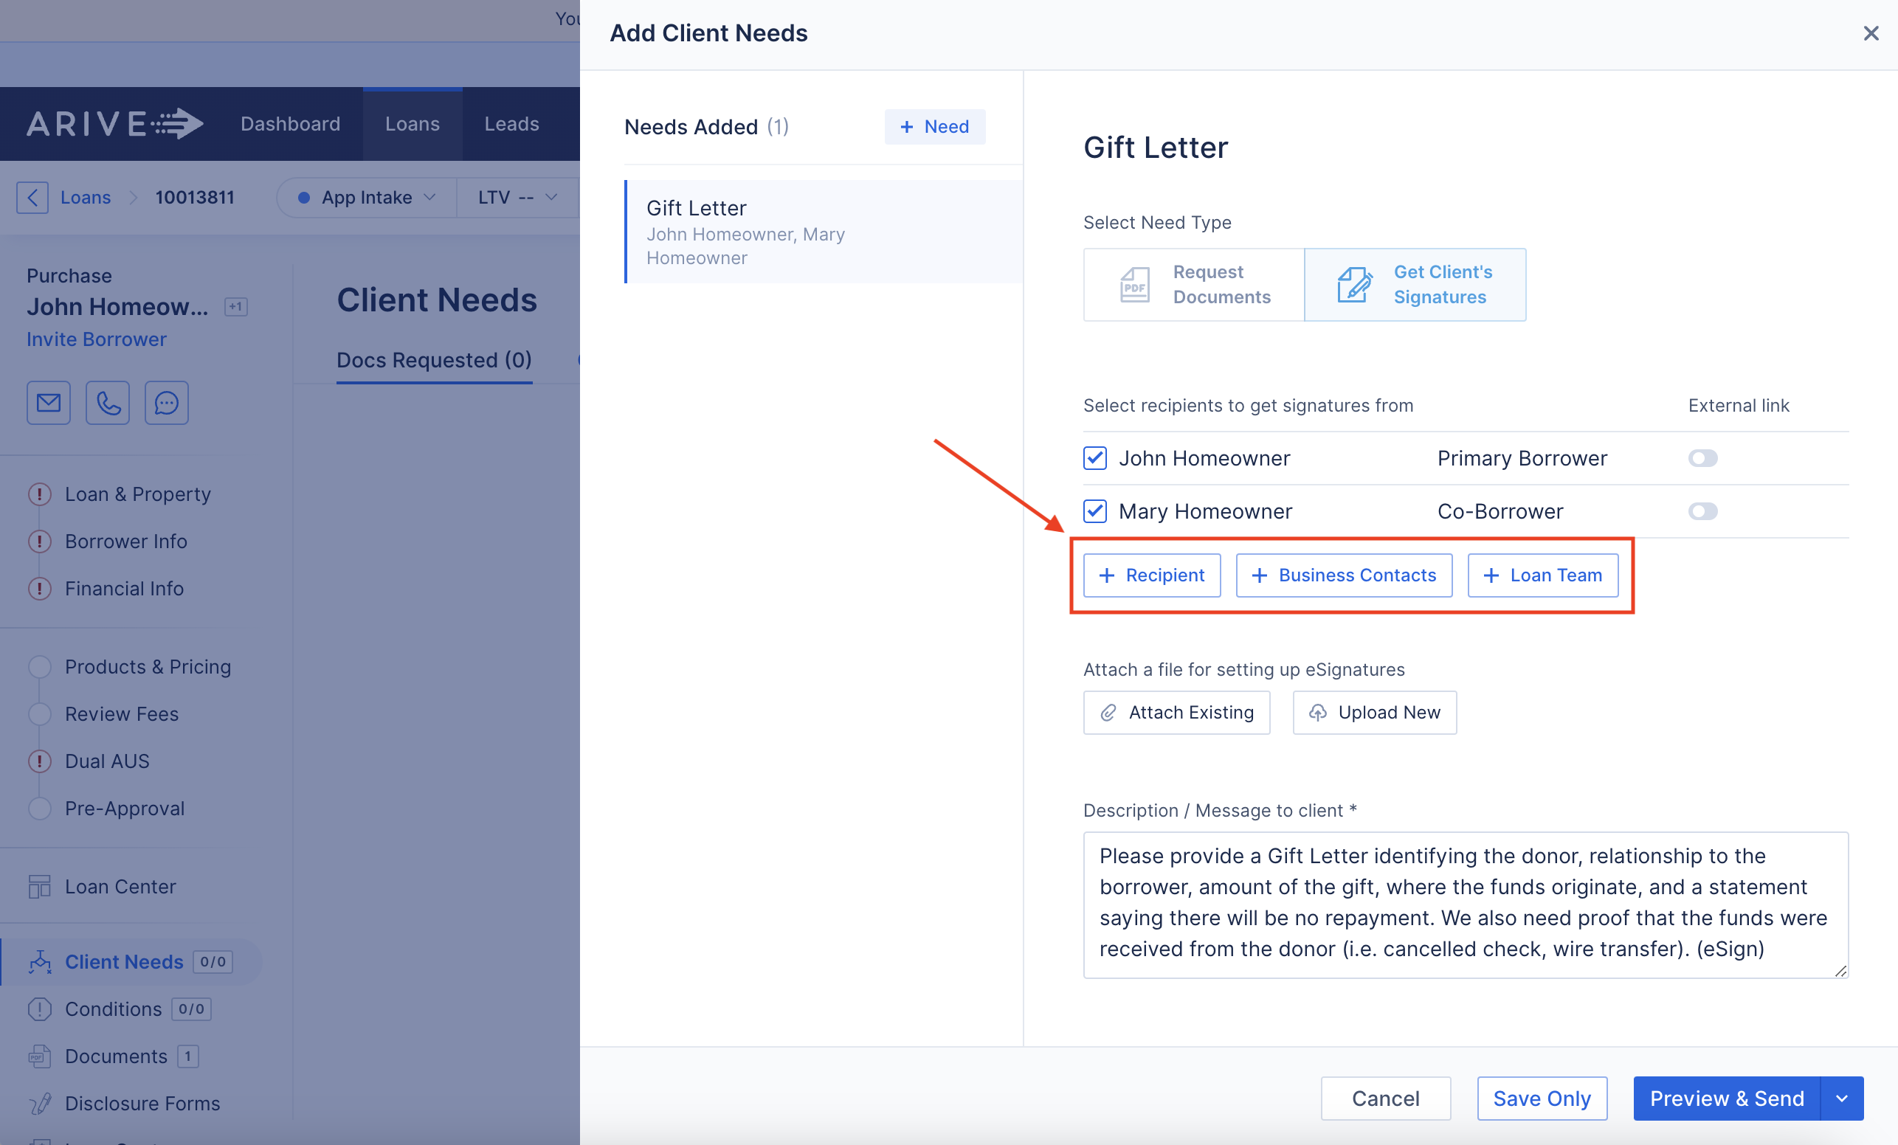Click the Upload New cloud icon

pos(1318,712)
